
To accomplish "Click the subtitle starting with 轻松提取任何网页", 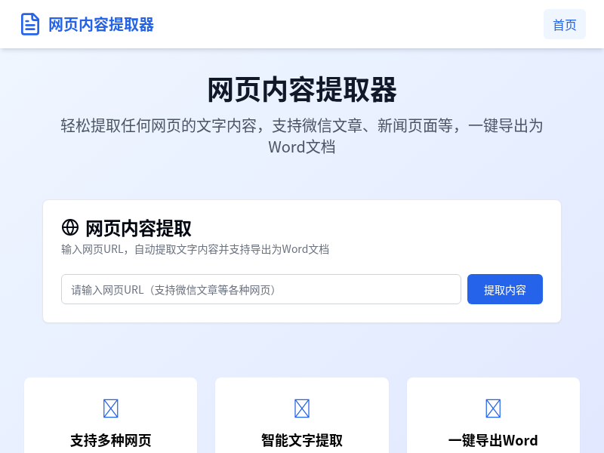I will point(302,136).
